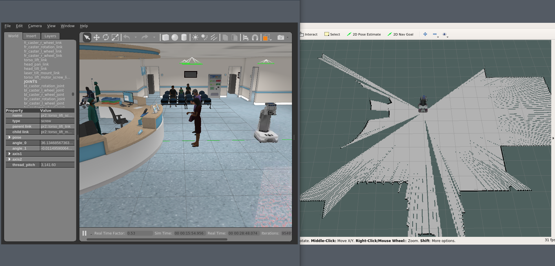Image resolution: width=555 pixels, height=266 pixels.
Task: Switch to Interact mode in RViz
Action: coord(308,34)
